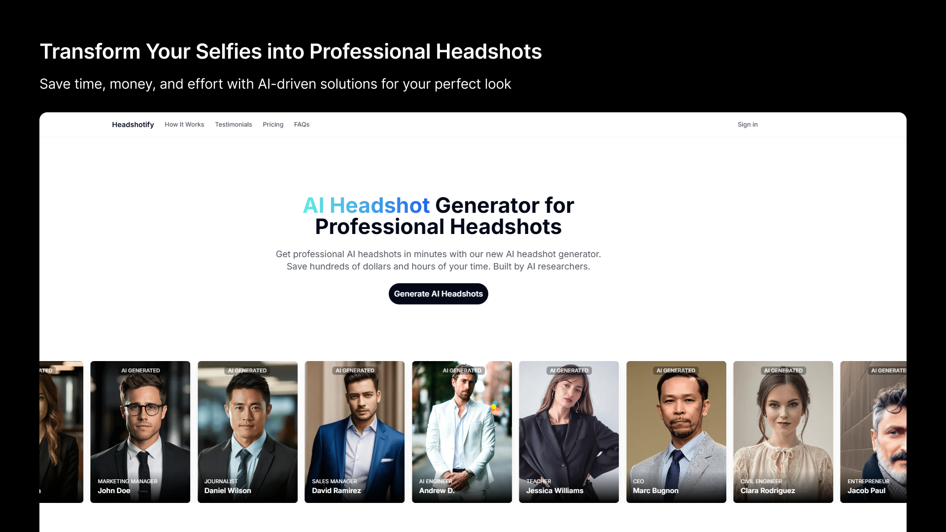
Task: Open Marc Bugnon CEO headshot card
Action: [676, 432]
